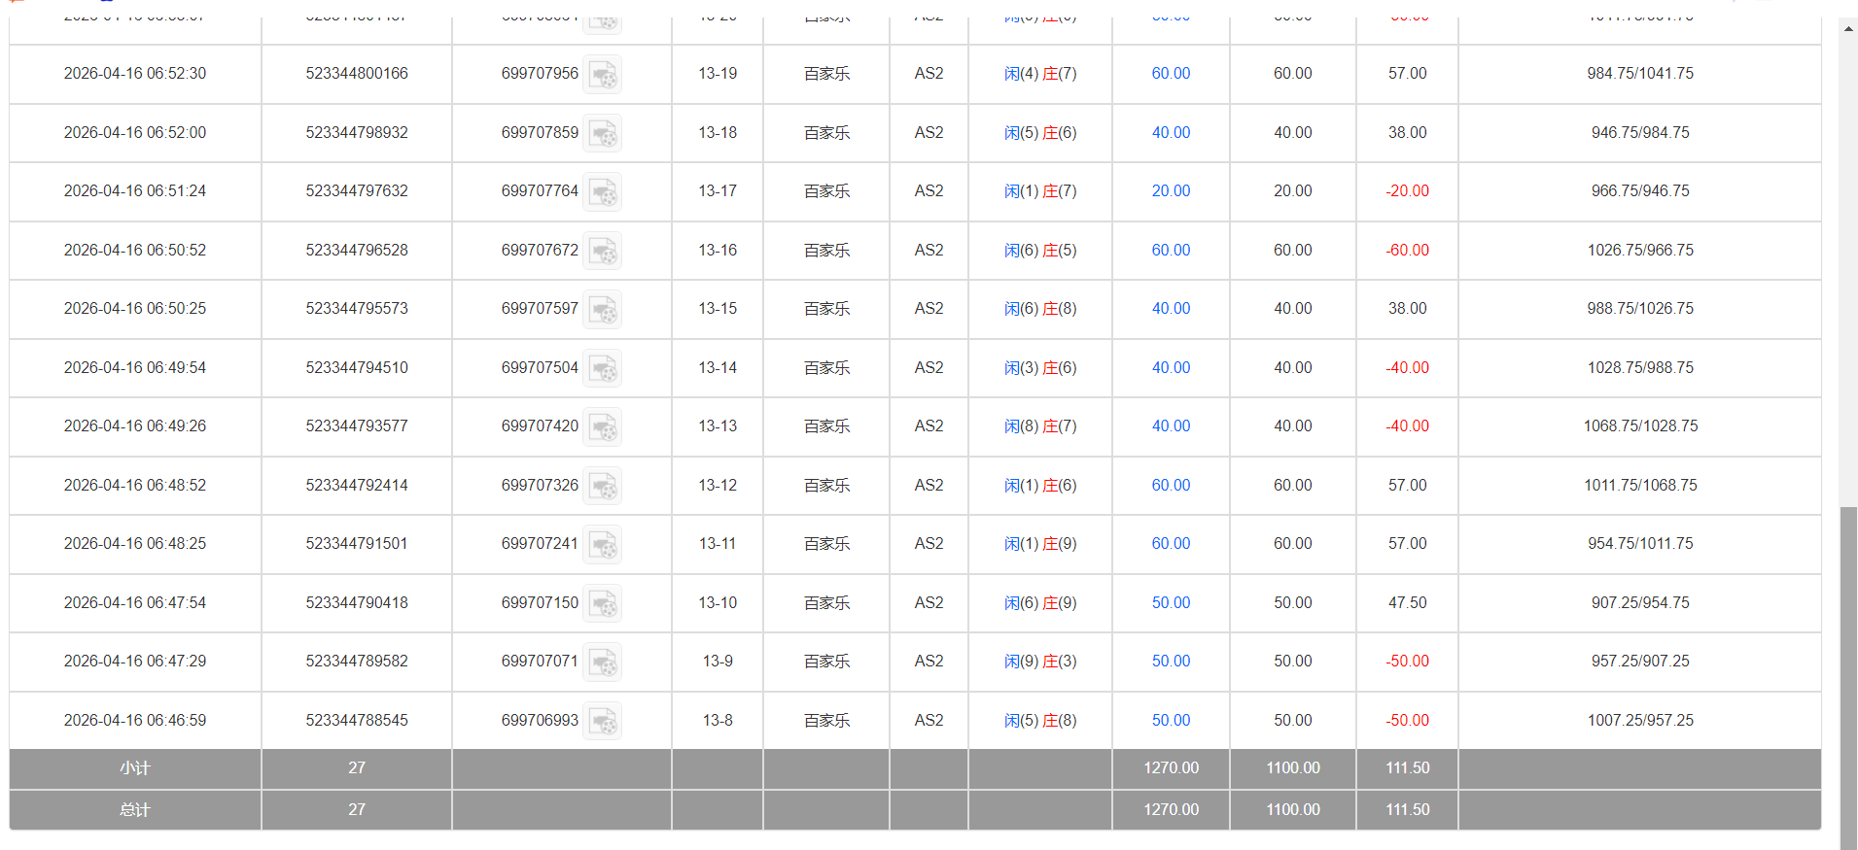Open video replay icon for round 699707956

[602, 75]
